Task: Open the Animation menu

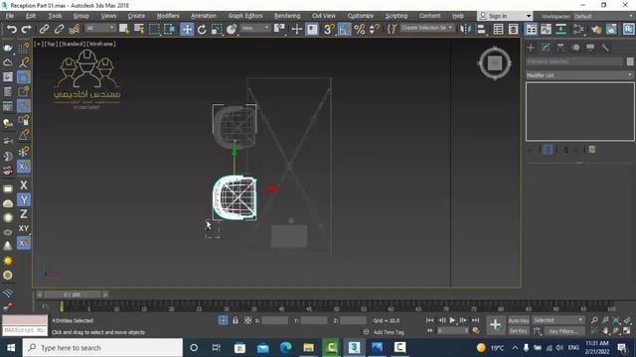Action: pos(203,16)
